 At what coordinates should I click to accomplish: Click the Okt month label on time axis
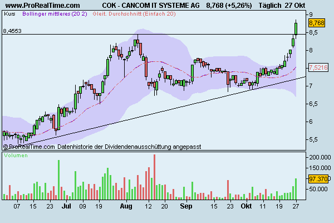point(246,206)
